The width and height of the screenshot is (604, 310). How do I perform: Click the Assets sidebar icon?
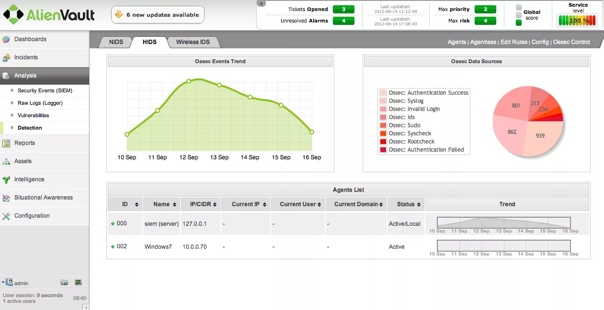6,161
